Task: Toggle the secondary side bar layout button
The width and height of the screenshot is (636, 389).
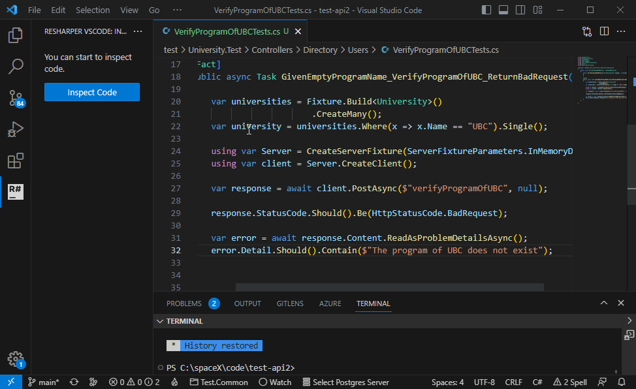Action: coord(520,10)
